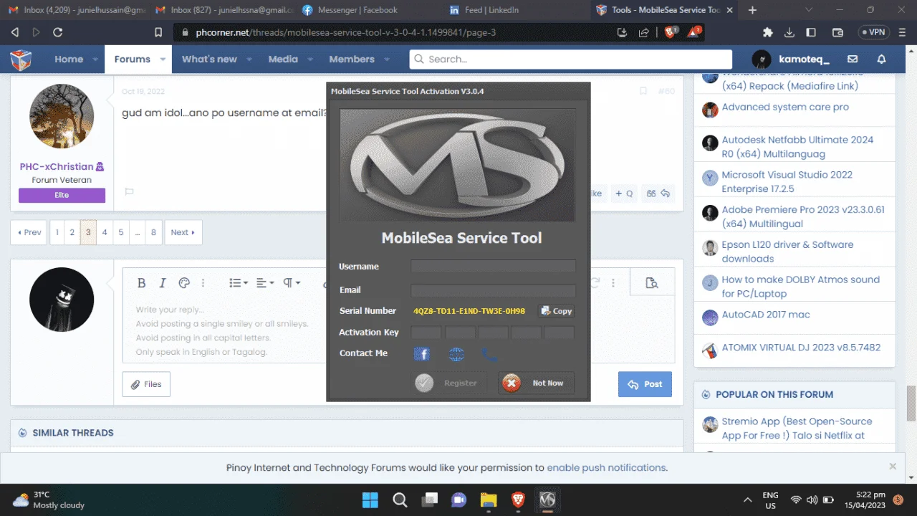Click the Register button in the activation dialog
Screen dimensions: 917x516
[450, 383]
